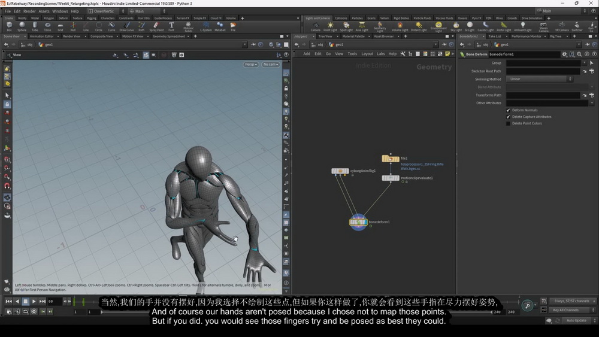Click the stop button on playbar
The height and width of the screenshot is (337, 599).
[25, 302]
